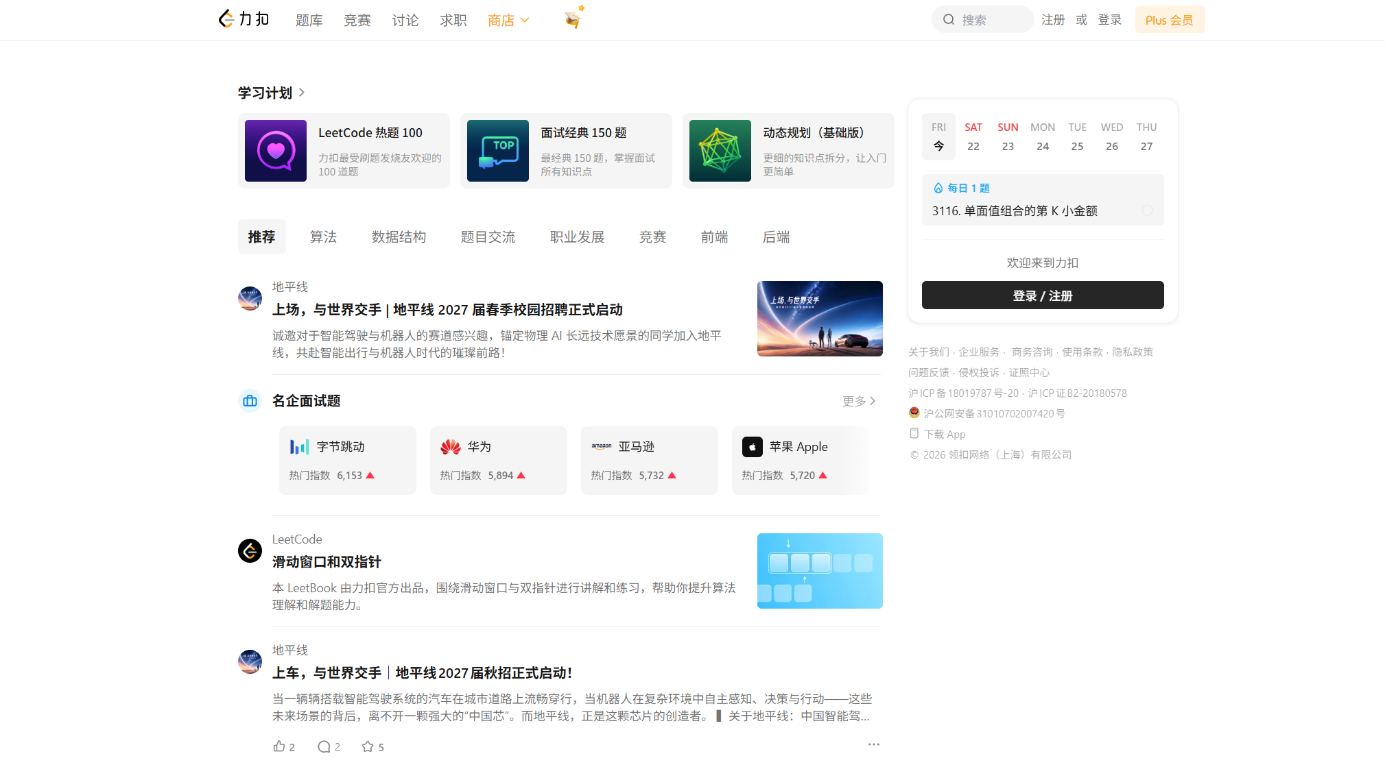Open the 面试经典 150 题 TOP cover icon
1385x767 pixels.
(x=498, y=151)
